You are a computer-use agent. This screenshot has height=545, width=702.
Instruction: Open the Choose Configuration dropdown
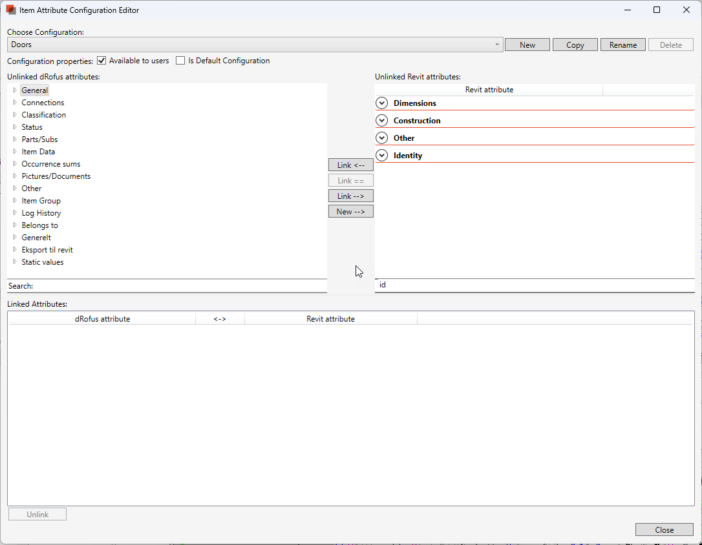point(255,45)
